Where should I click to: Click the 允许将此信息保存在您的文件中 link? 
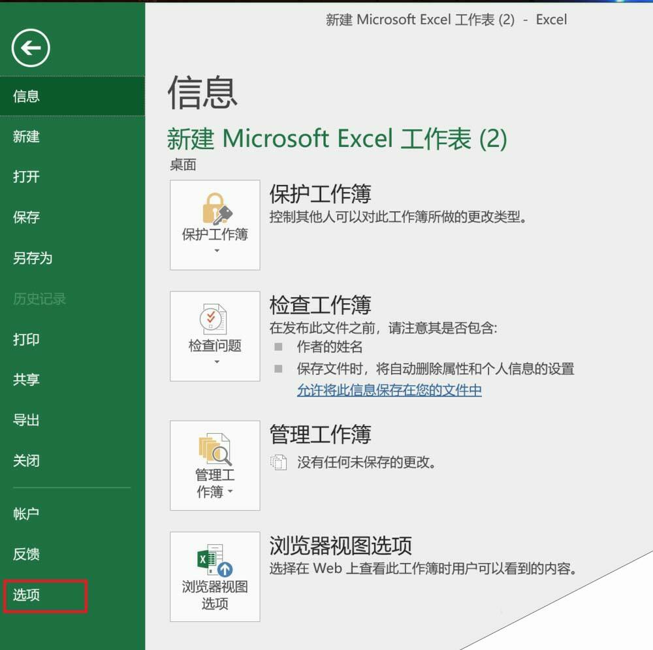(389, 390)
